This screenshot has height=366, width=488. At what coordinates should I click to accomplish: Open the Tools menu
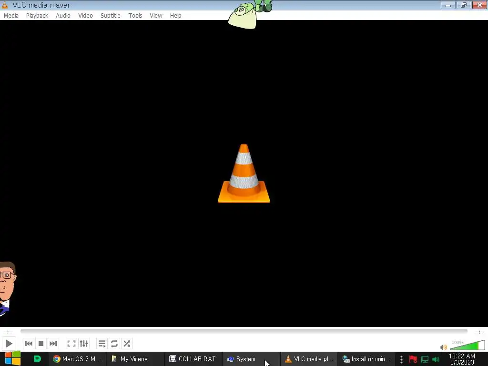pyautogui.click(x=135, y=16)
